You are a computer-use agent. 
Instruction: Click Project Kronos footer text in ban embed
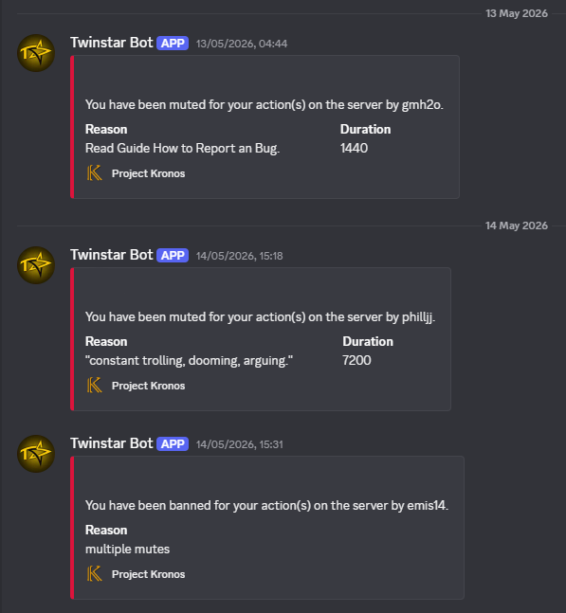pyautogui.click(x=148, y=574)
